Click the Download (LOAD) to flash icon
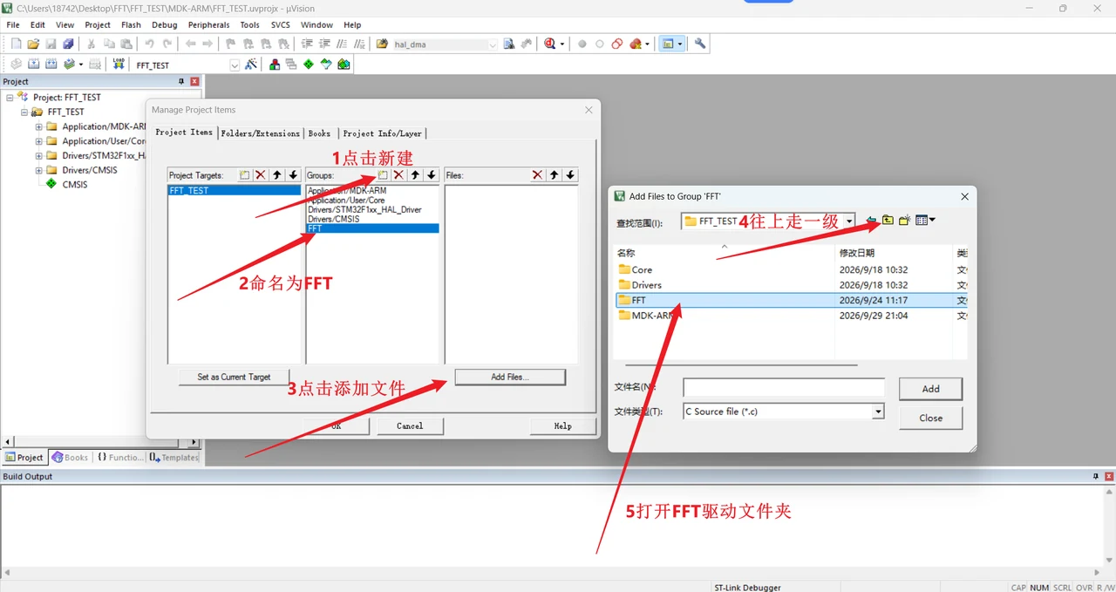 pos(119,65)
